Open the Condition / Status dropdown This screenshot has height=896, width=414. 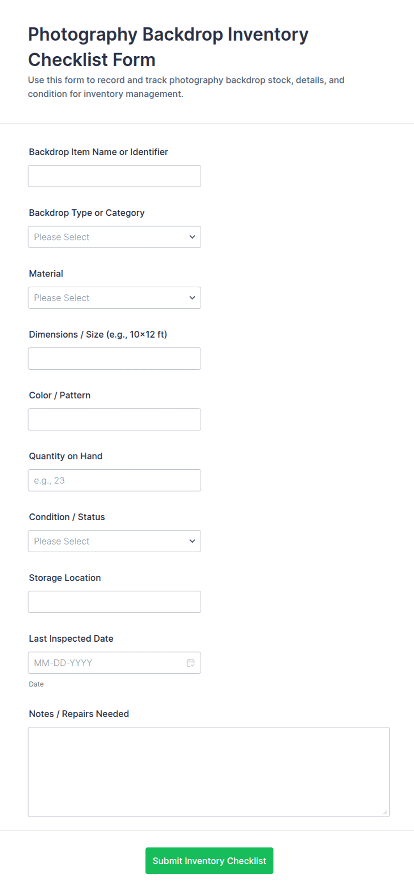(114, 541)
